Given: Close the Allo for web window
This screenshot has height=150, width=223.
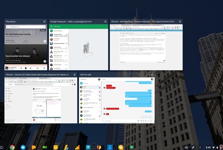Looking at the screenshot, I should pyautogui.click(x=152, y=75).
